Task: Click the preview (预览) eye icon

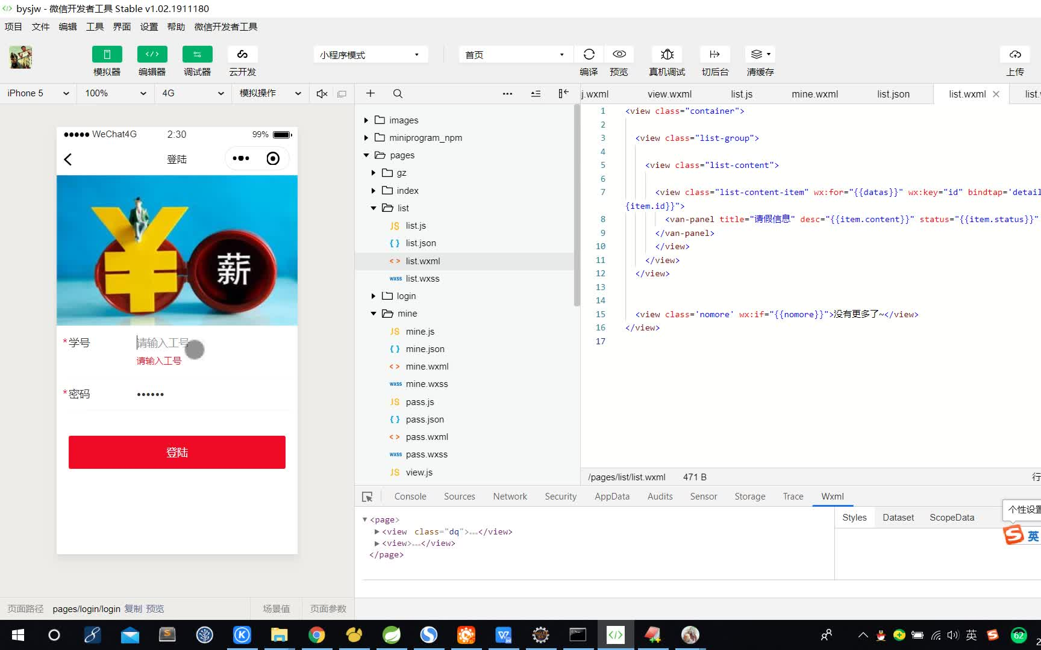Action: coord(619,54)
